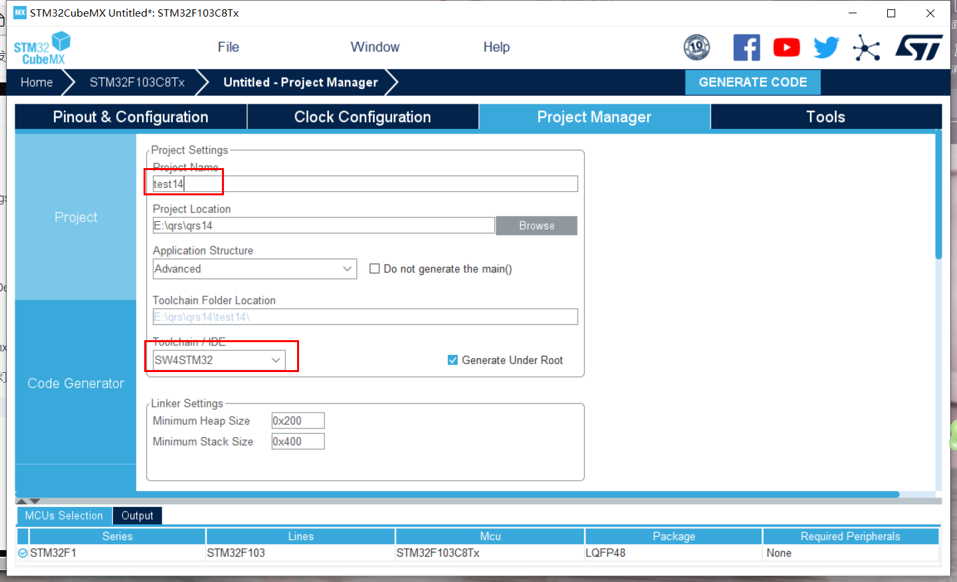Open Application Structure dropdown Advanced
The width and height of the screenshot is (957, 582).
click(255, 269)
